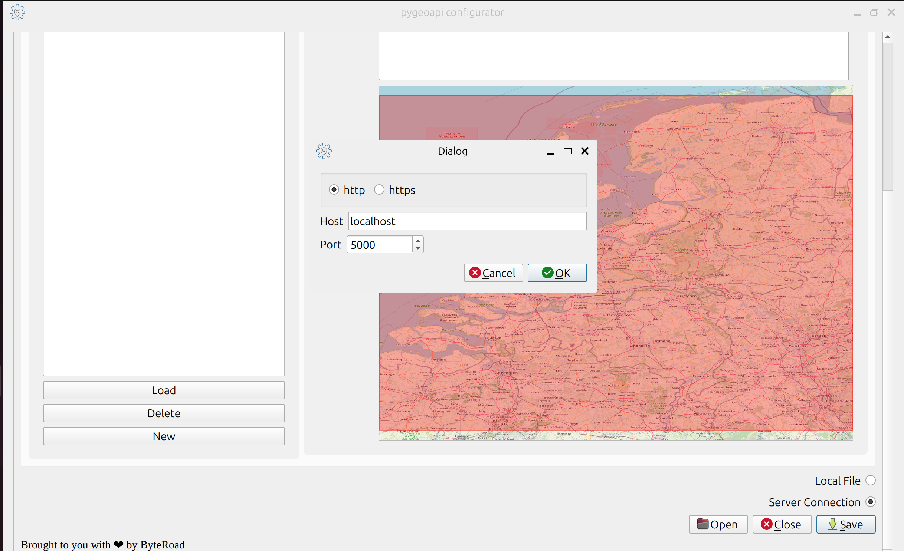Close the Dialog window
The height and width of the screenshot is (551, 904).
coord(585,151)
